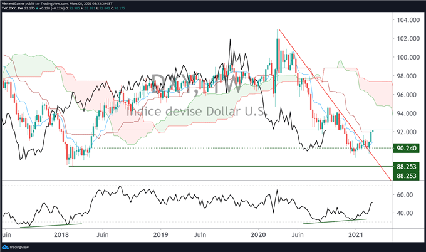The width and height of the screenshot is (426, 252).
Task: Click the author name VincentGanne
Action: tap(13, 4)
